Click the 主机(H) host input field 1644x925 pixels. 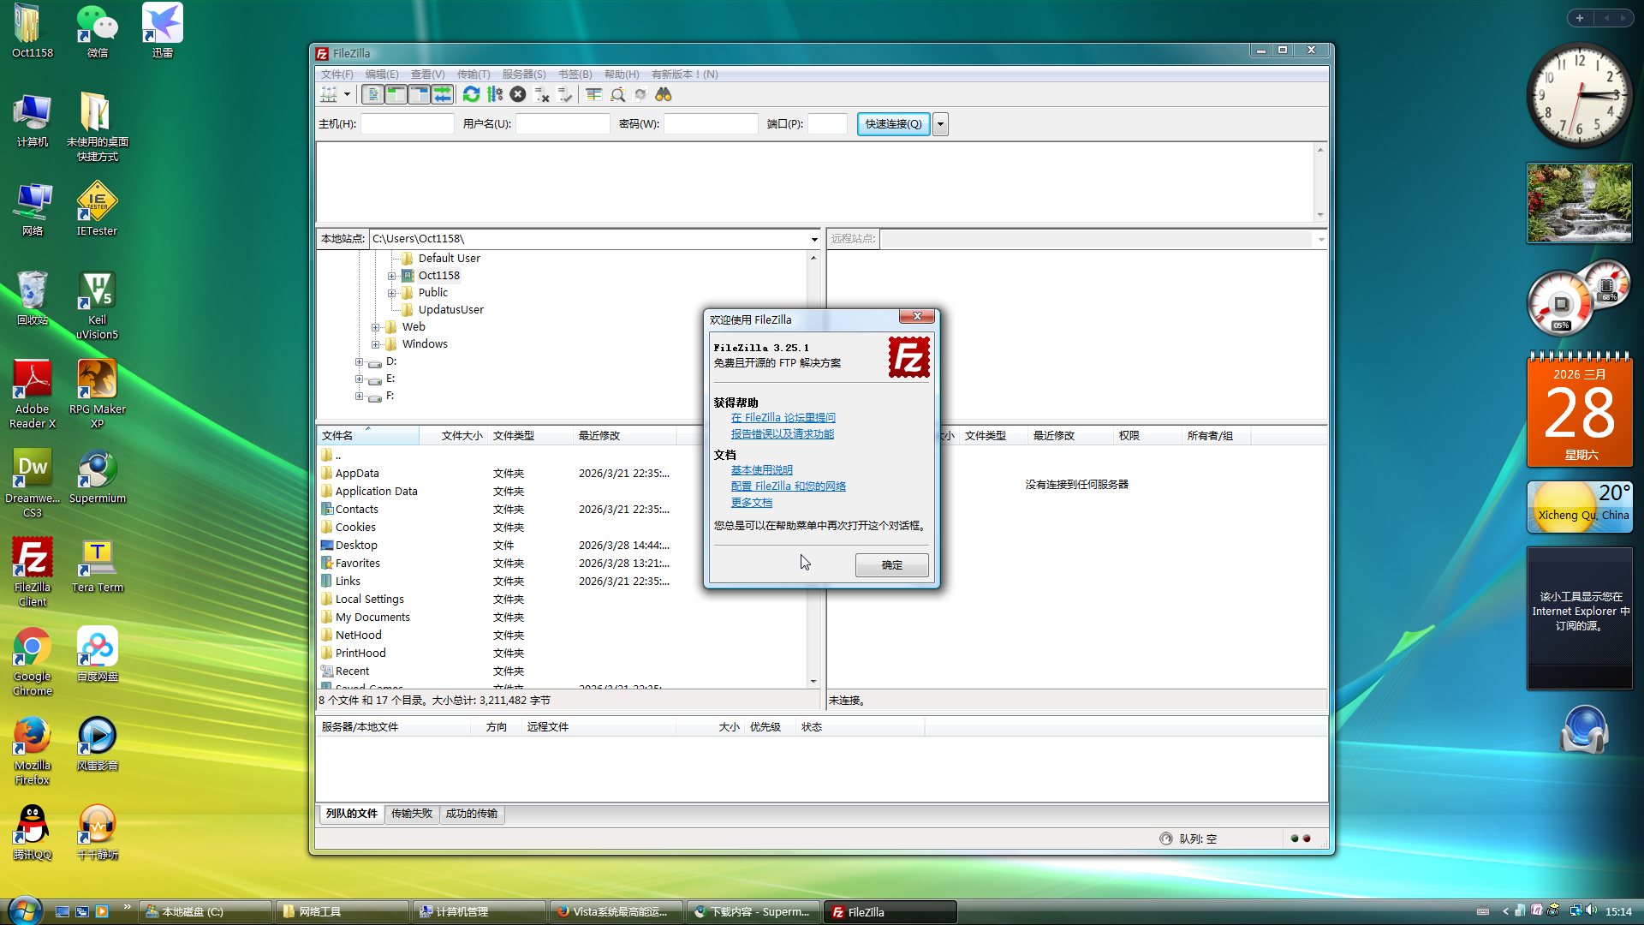pyautogui.click(x=408, y=124)
